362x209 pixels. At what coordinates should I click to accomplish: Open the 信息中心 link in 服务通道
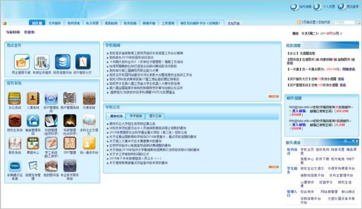(307, 159)
